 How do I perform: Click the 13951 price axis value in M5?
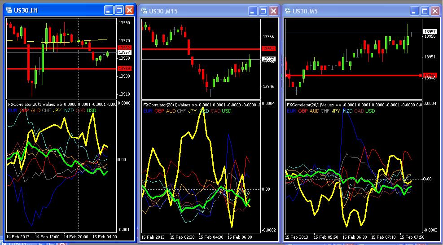[430, 57]
